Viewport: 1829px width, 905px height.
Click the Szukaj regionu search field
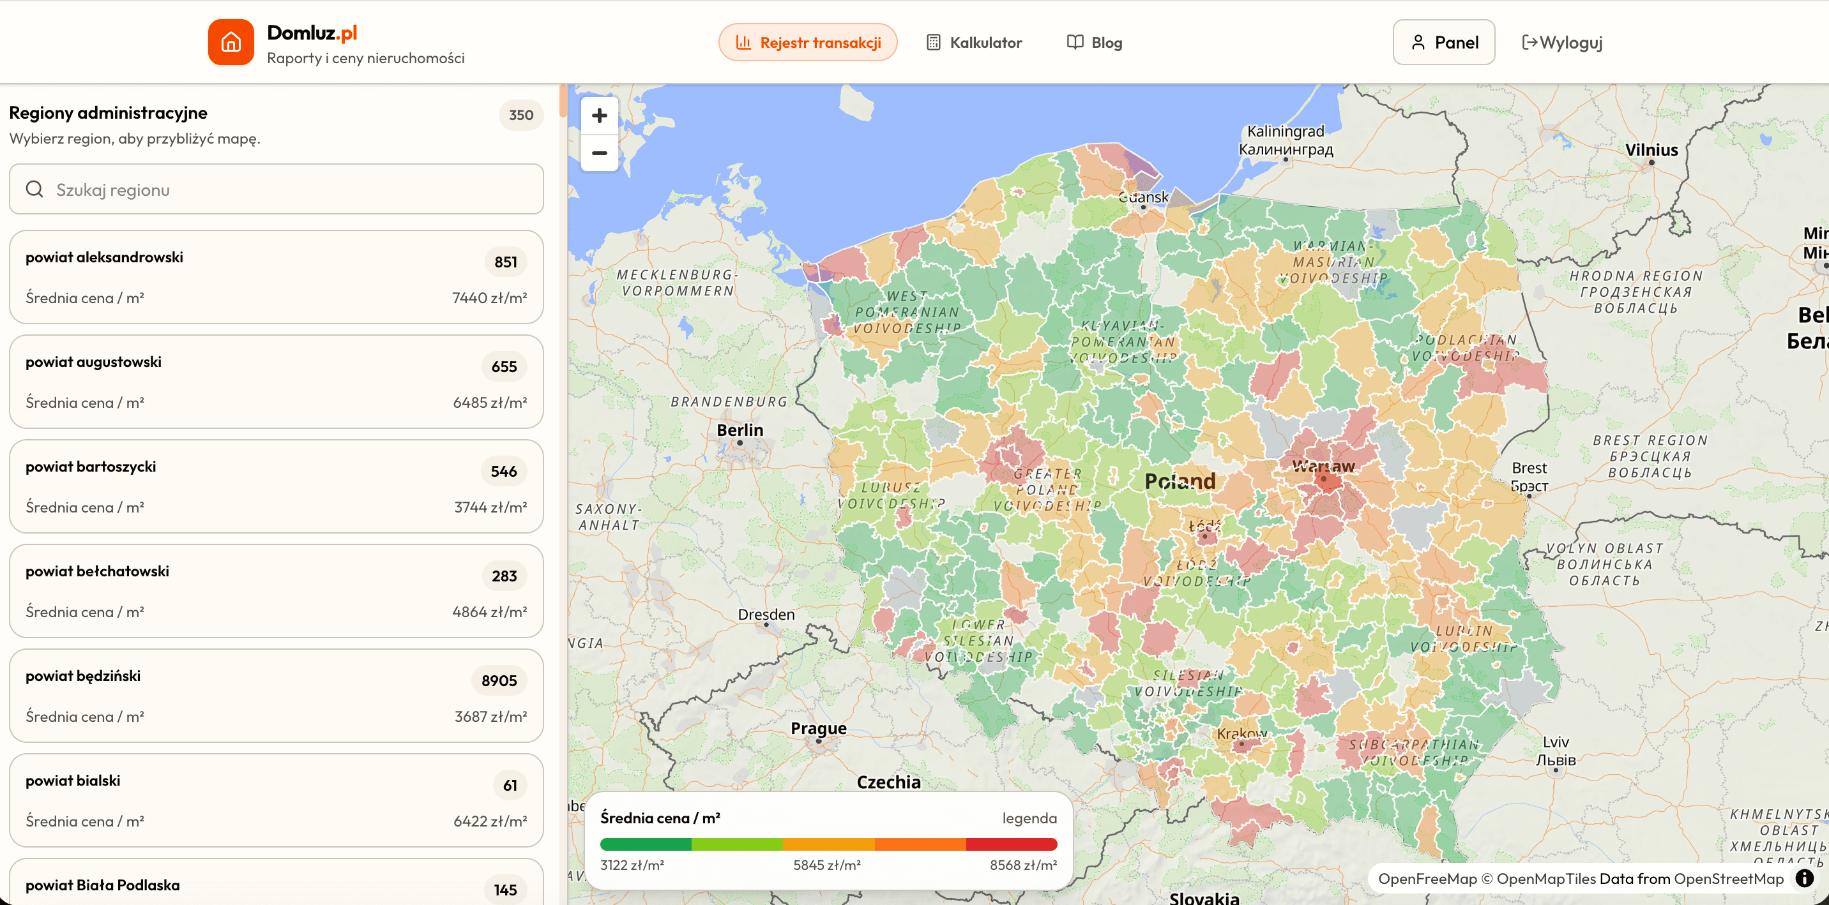(276, 189)
